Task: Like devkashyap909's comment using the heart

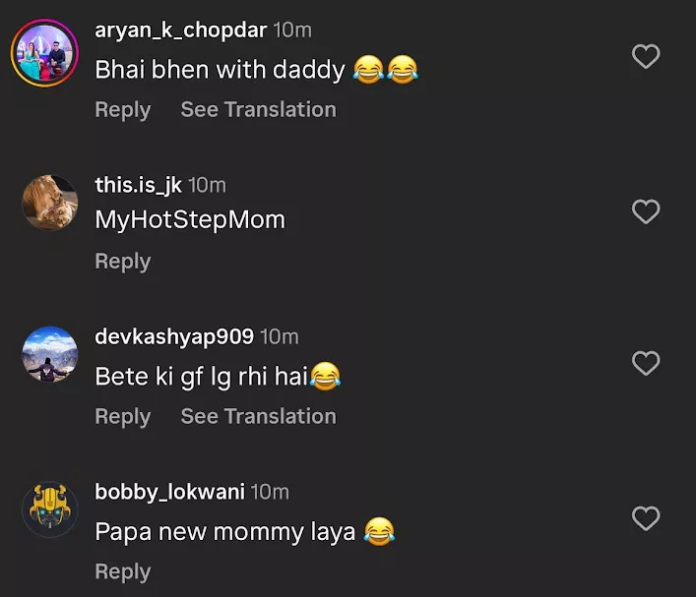Action: pyautogui.click(x=645, y=364)
